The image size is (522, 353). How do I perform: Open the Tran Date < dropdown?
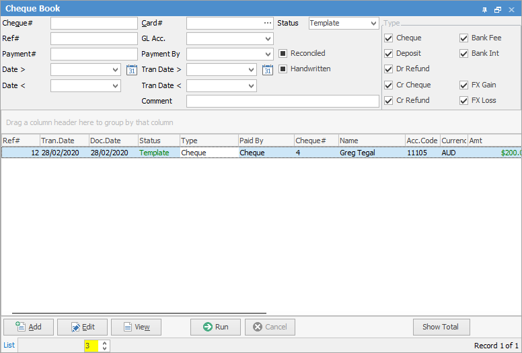(252, 86)
